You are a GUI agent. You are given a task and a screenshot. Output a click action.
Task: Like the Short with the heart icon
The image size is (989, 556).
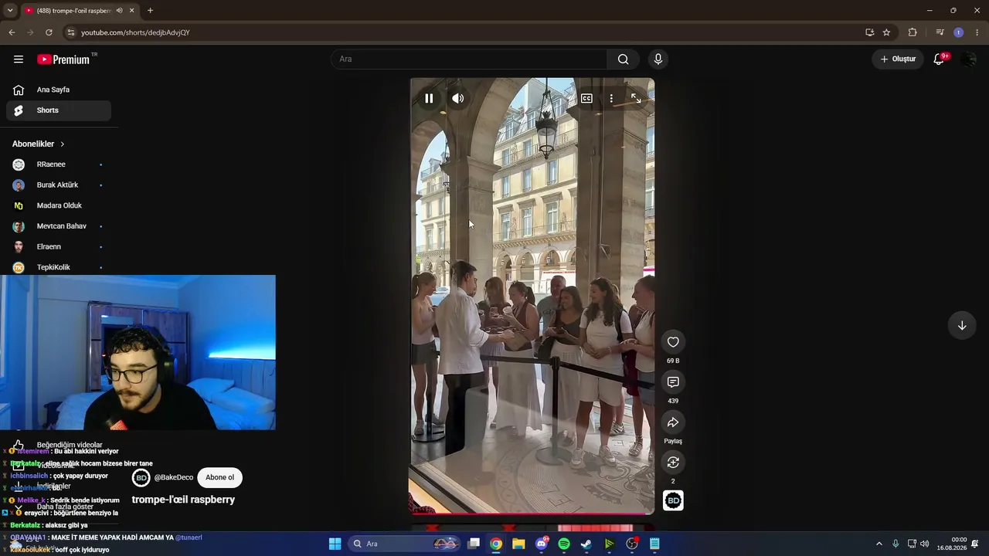coord(673,342)
